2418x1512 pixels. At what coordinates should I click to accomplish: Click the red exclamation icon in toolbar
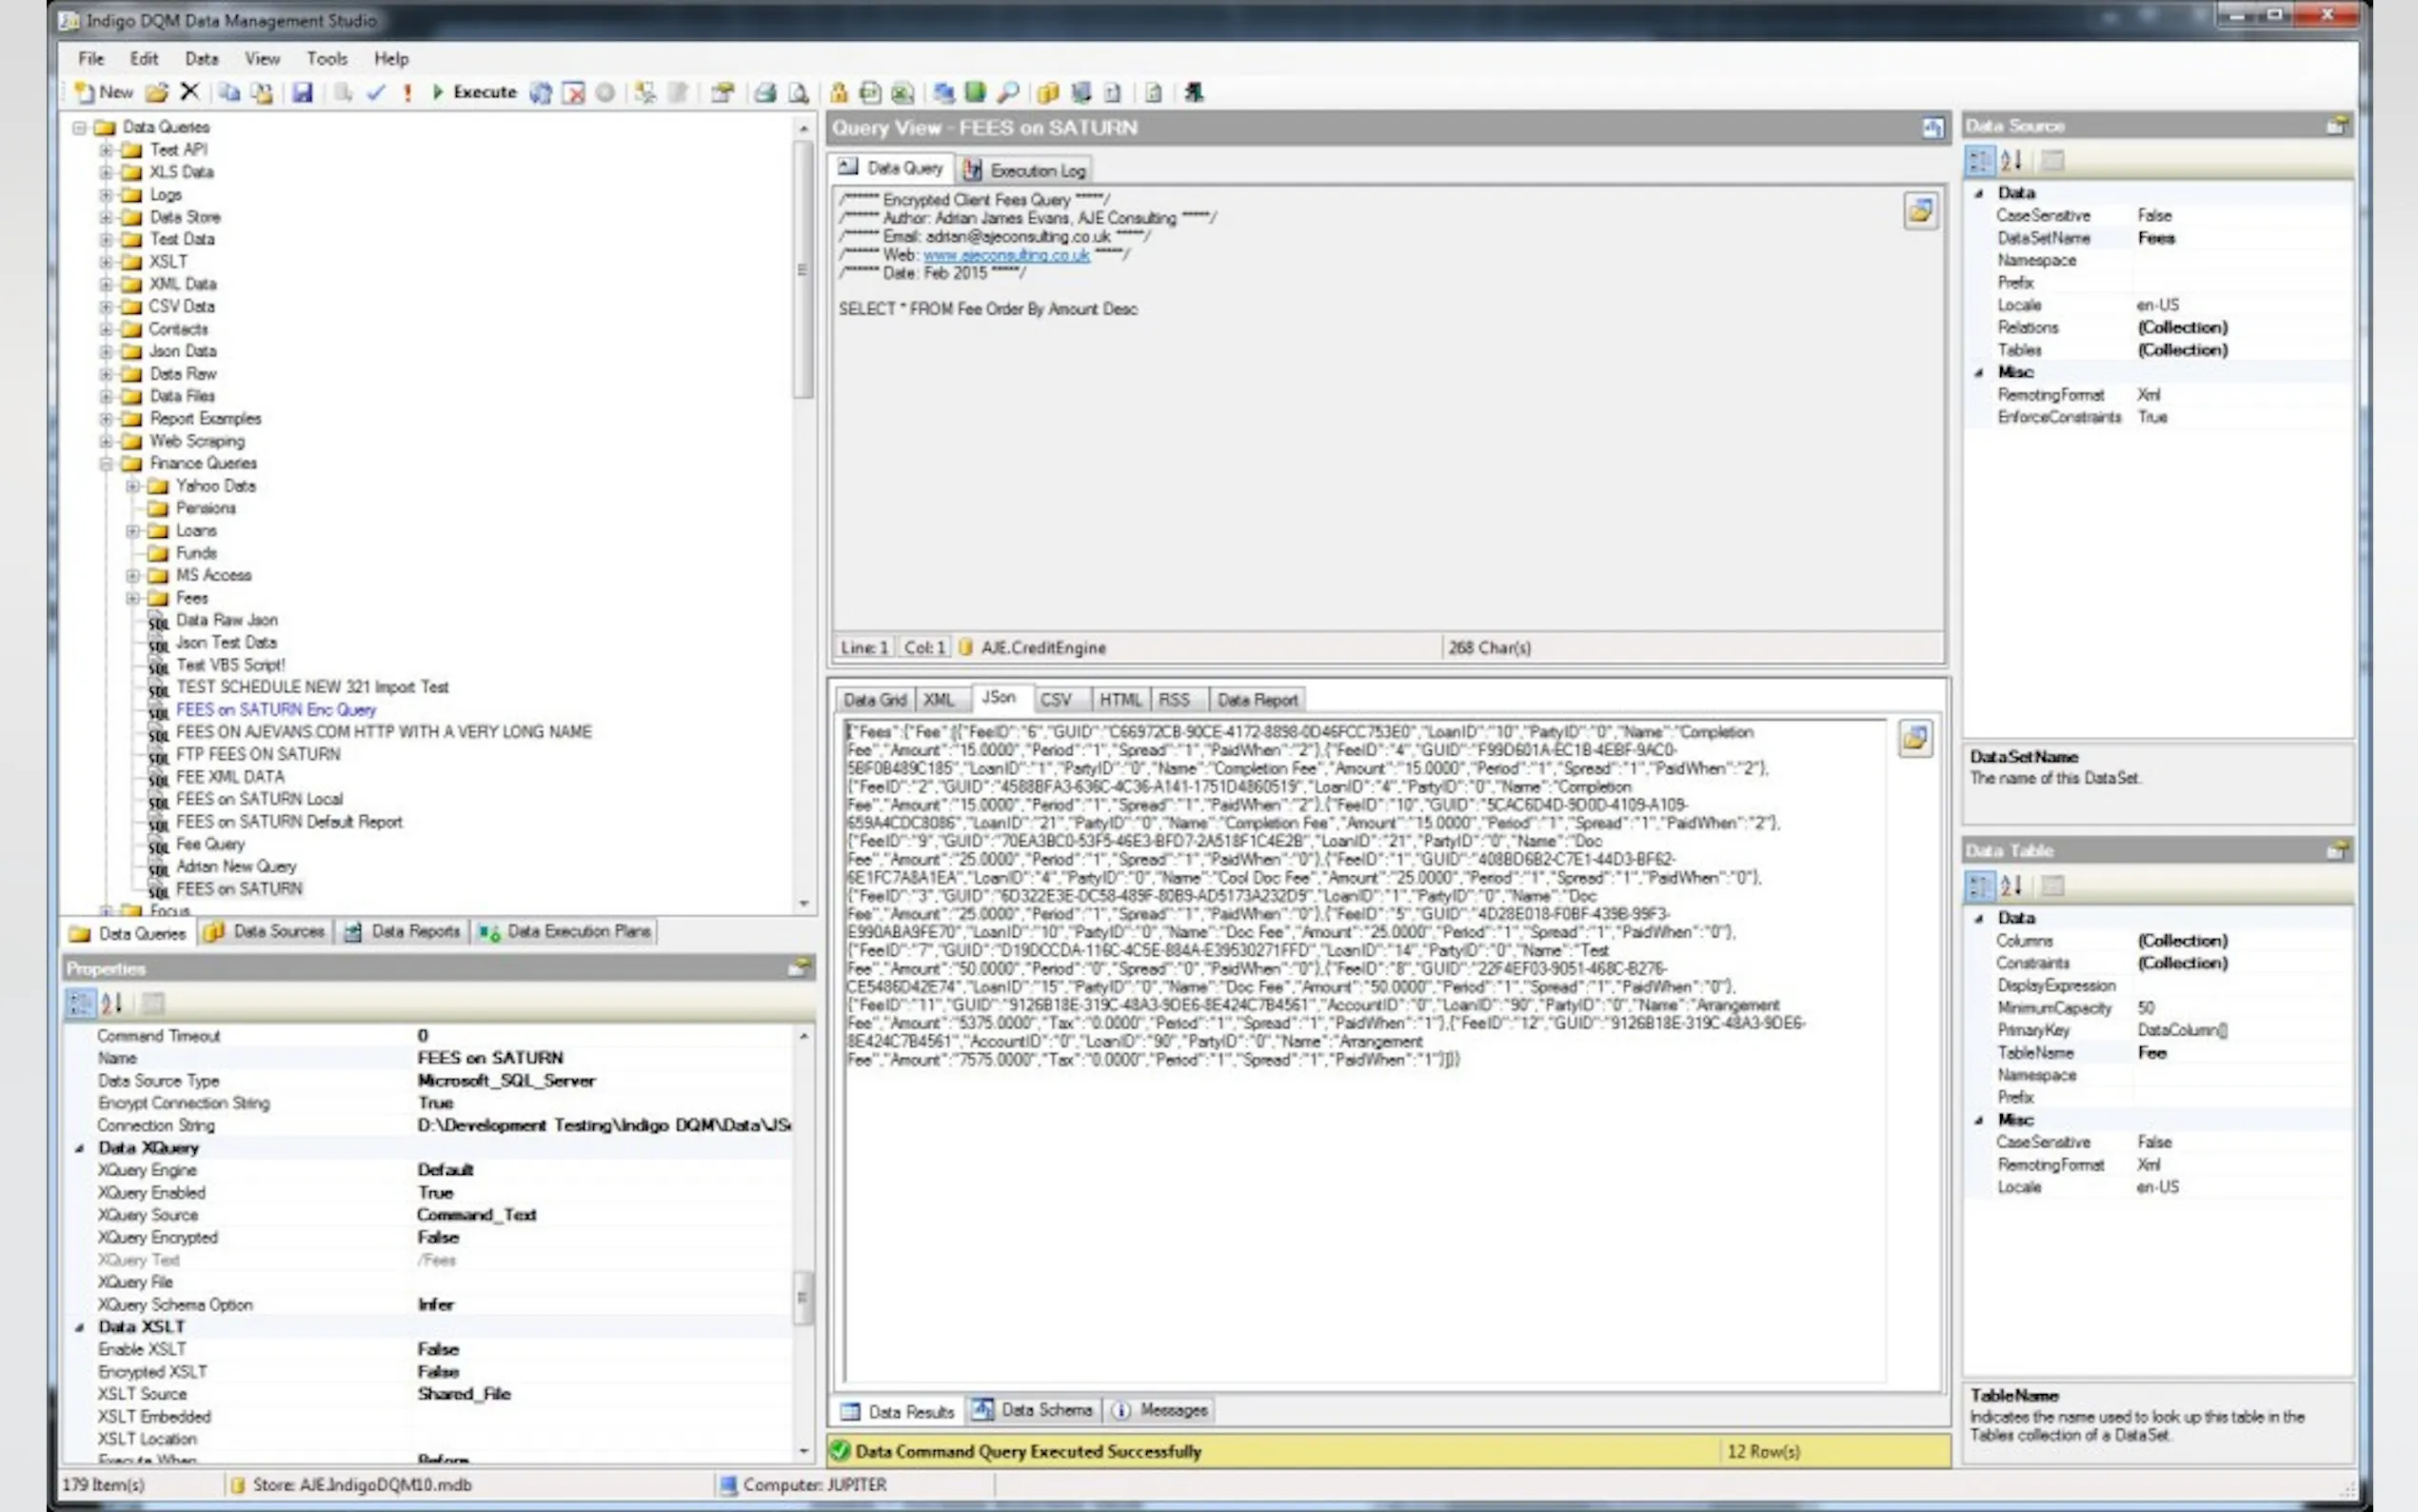[407, 93]
